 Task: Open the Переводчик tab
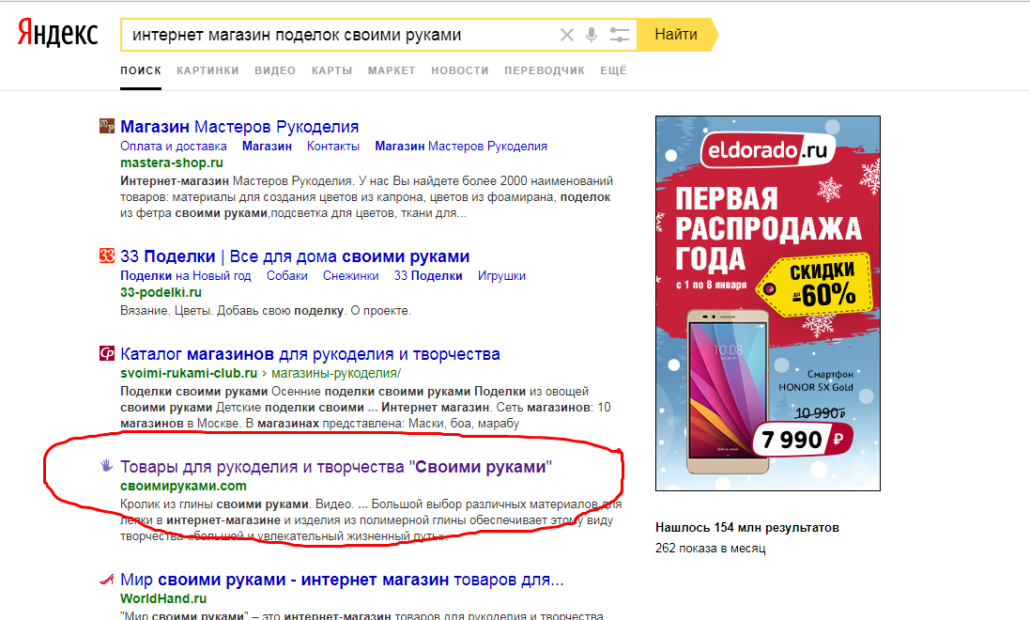tap(545, 70)
